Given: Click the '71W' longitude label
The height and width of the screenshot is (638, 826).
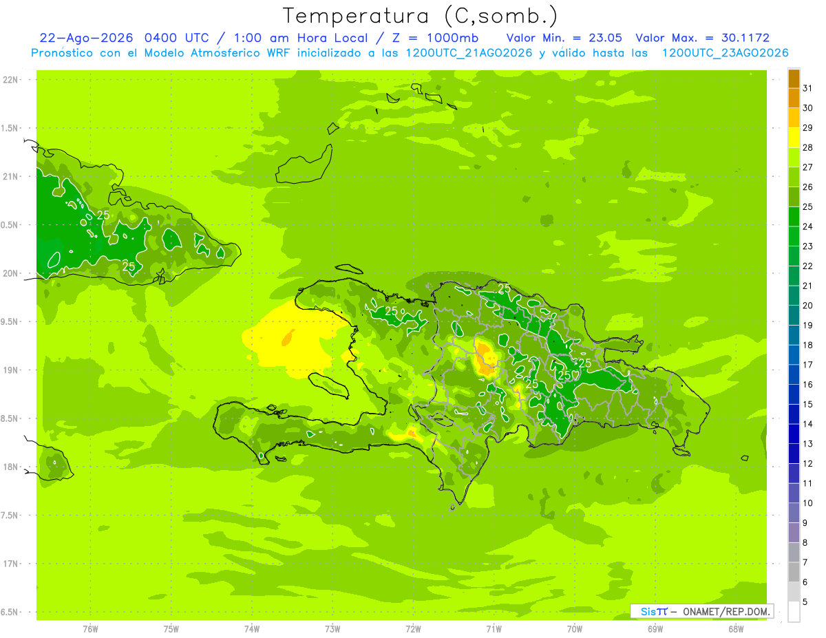Looking at the screenshot, I should [x=494, y=628].
